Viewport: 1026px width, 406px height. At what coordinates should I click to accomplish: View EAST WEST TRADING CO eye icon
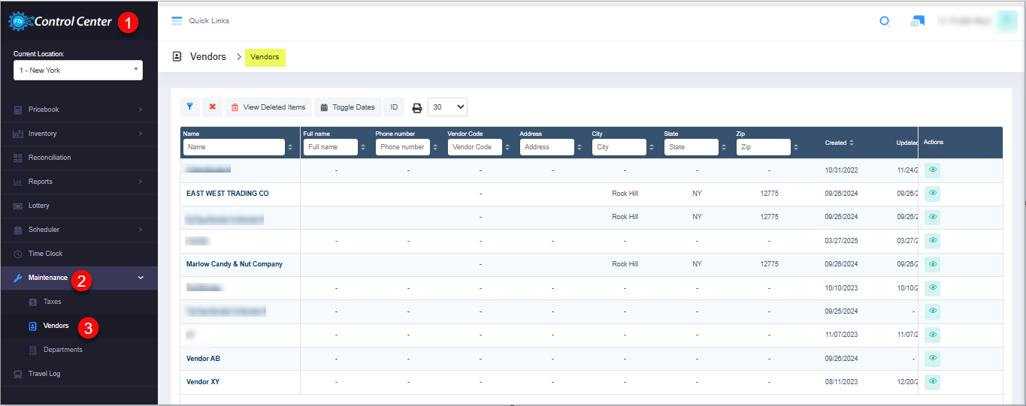pyautogui.click(x=933, y=194)
